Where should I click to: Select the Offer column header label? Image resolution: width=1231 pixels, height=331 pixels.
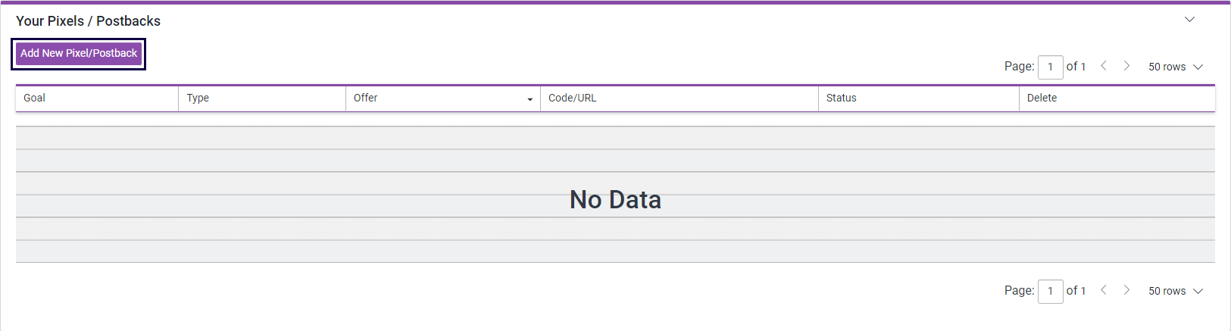[x=366, y=98]
